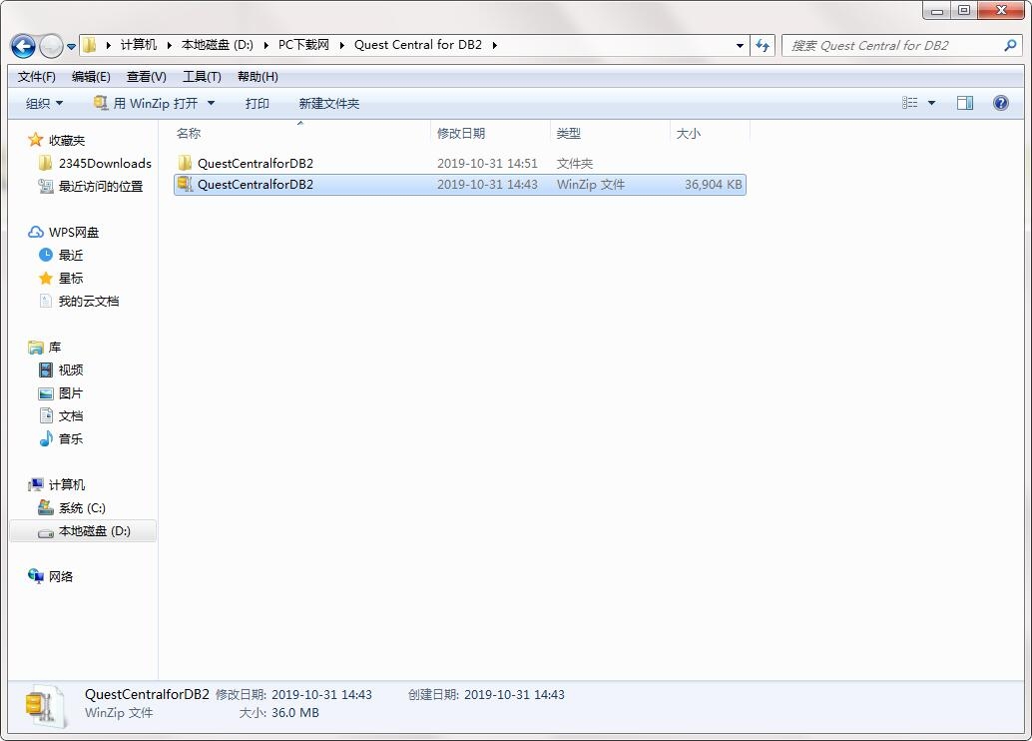
Task: Select the QuestCentralforDB2 folder icon
Action: tap(185, 163)
